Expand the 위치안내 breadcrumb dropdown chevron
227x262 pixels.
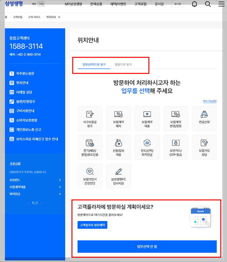59,17
